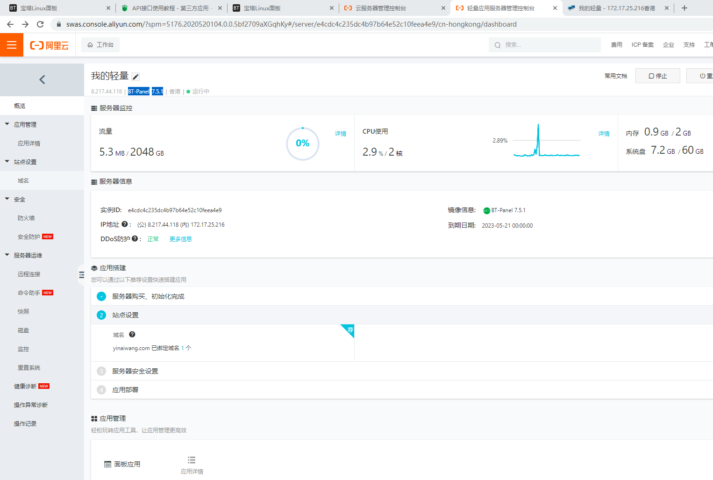
Task: Click the DDoS防护 help question icon
Action: tap(135, 239)
